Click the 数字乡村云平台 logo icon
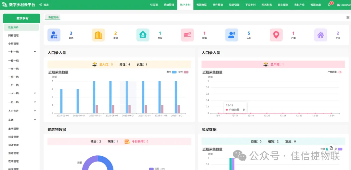The height and width of the screenshot is (170, 351). [5, 5]
